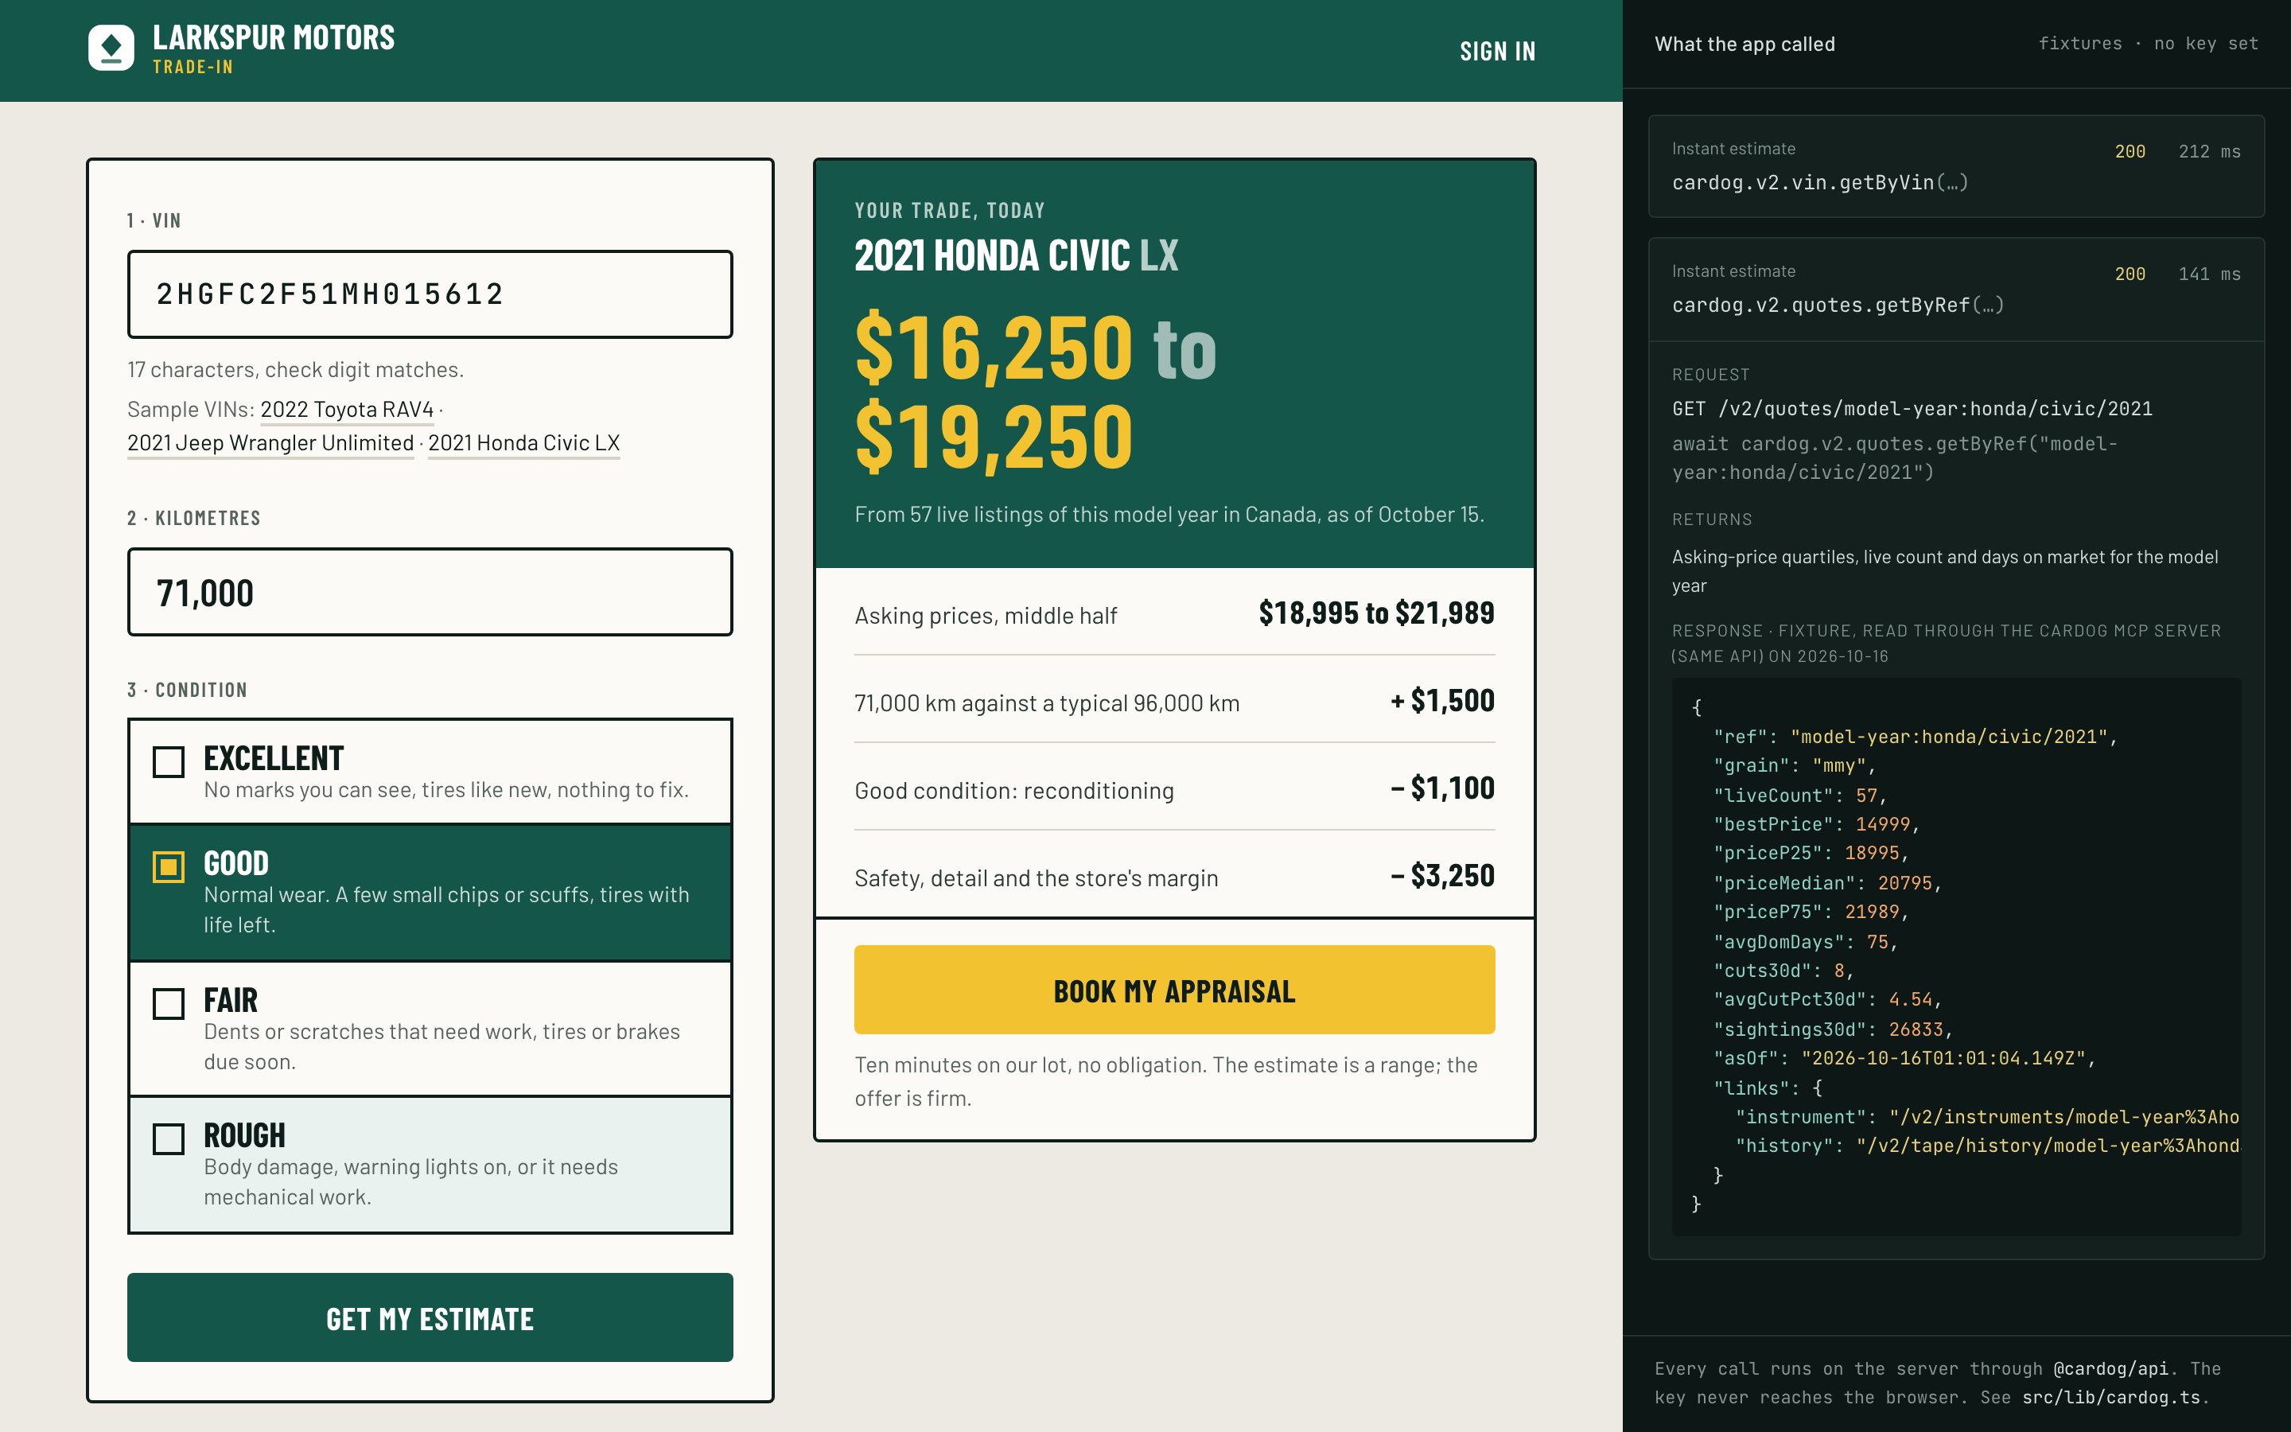
Task: Click the "17 characters, check digit matches" note
Action: click(x=295, y=369)
